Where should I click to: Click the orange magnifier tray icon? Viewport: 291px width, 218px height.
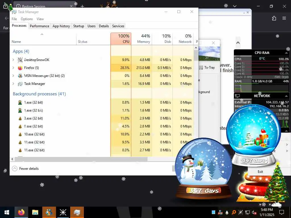pyautogui.click(x=234, y=212)
